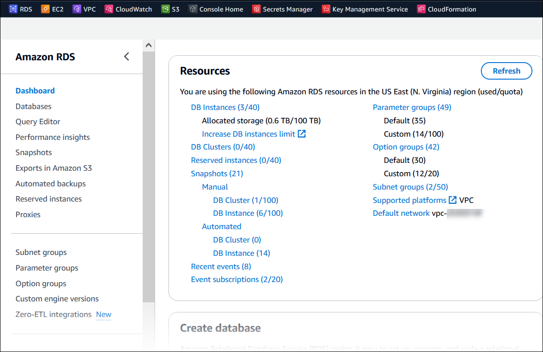Screen dimensions: 543x352
Task: Open Query Editor from the sidebar
Action: (x=38, y=121)
